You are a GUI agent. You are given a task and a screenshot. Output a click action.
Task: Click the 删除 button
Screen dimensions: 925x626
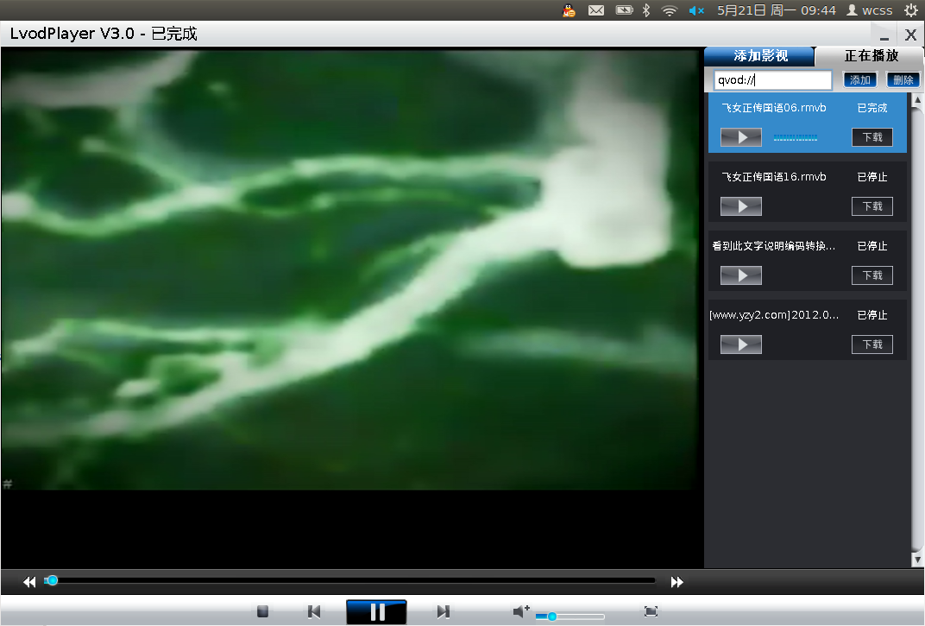903,79
